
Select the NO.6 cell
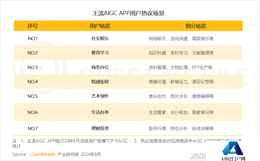tap(32, 112)
